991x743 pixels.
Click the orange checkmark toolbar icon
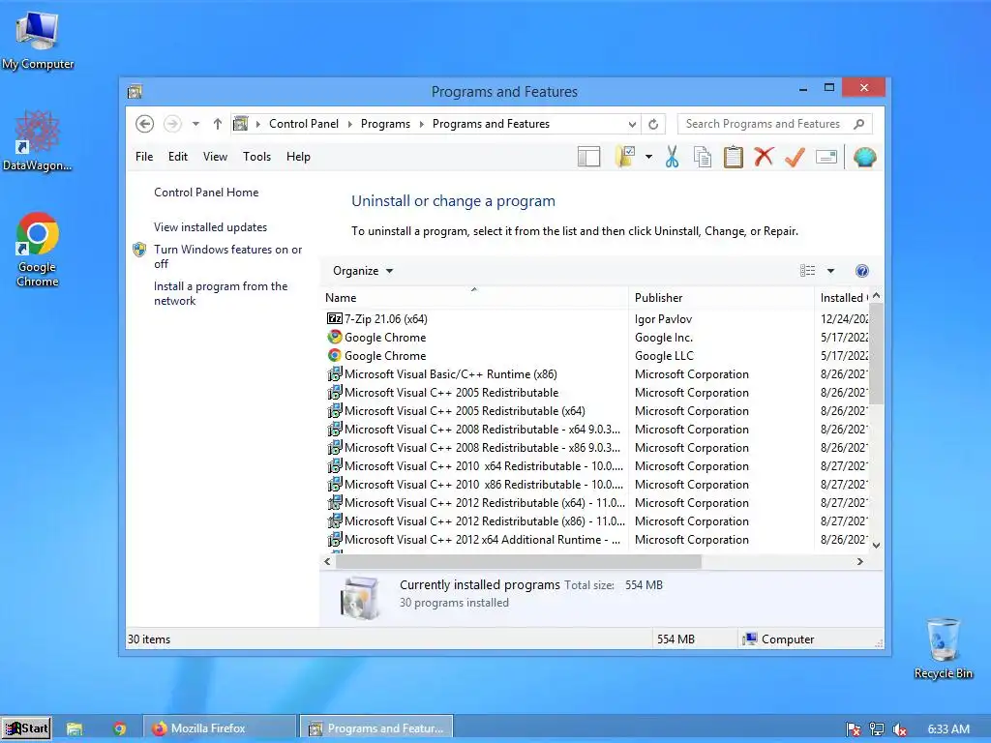(x=796, y=157)
